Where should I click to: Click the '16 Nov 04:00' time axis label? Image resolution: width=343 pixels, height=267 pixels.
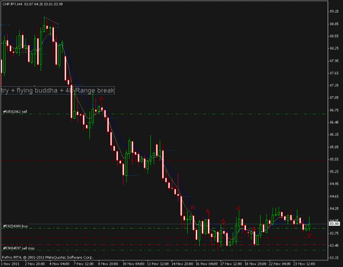click(207, 264)
